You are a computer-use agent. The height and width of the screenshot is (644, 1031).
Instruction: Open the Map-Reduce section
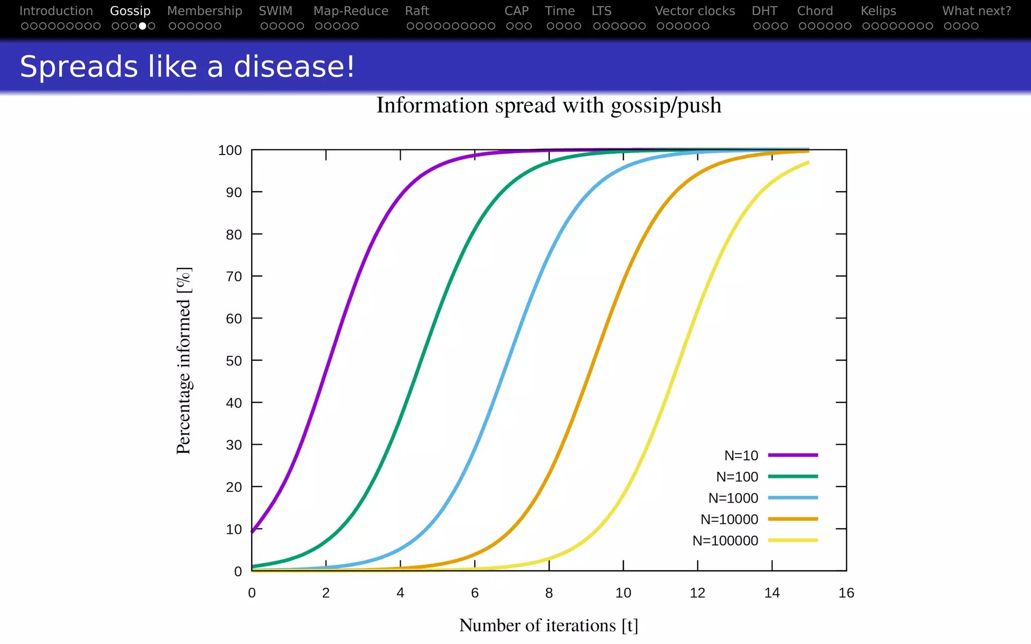[x=350, y=11]
